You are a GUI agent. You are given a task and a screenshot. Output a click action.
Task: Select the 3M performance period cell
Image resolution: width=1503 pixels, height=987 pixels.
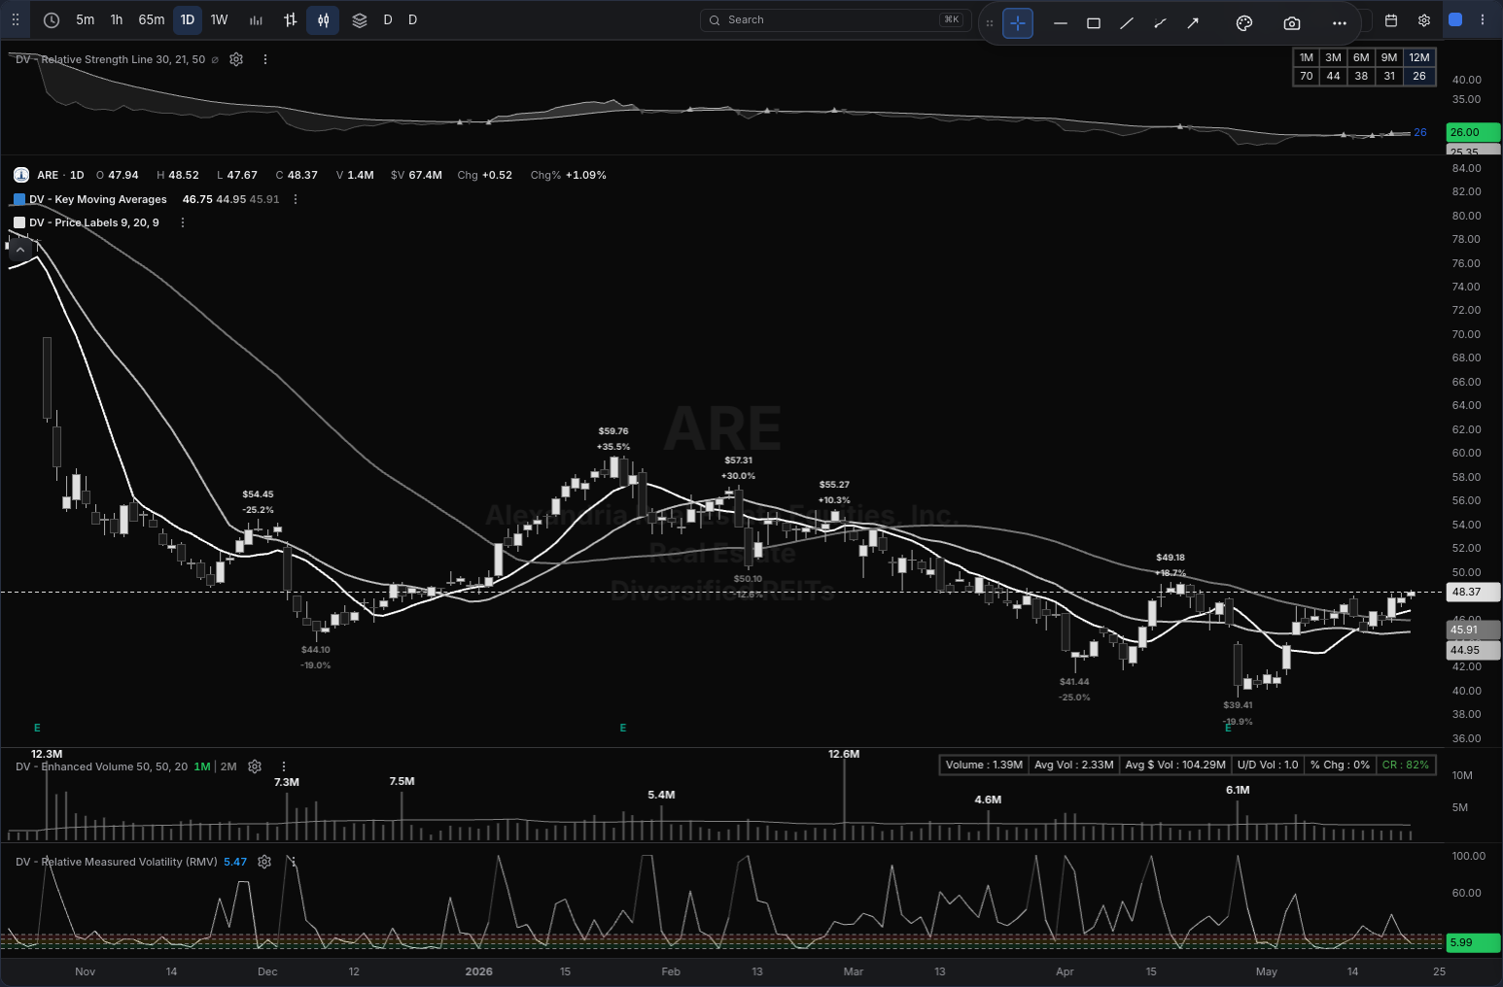(1334, 57)
